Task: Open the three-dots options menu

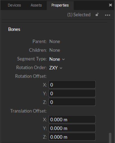Action: click(x=107, y=15)
